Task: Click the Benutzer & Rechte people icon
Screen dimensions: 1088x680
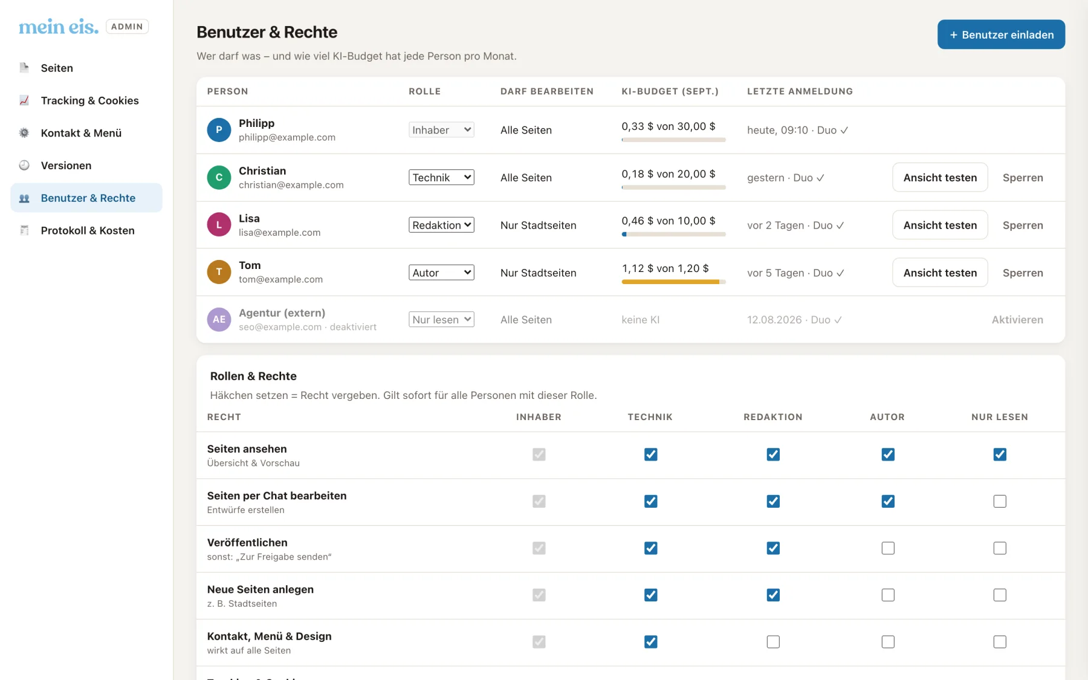Action: [x=24, y=198]
